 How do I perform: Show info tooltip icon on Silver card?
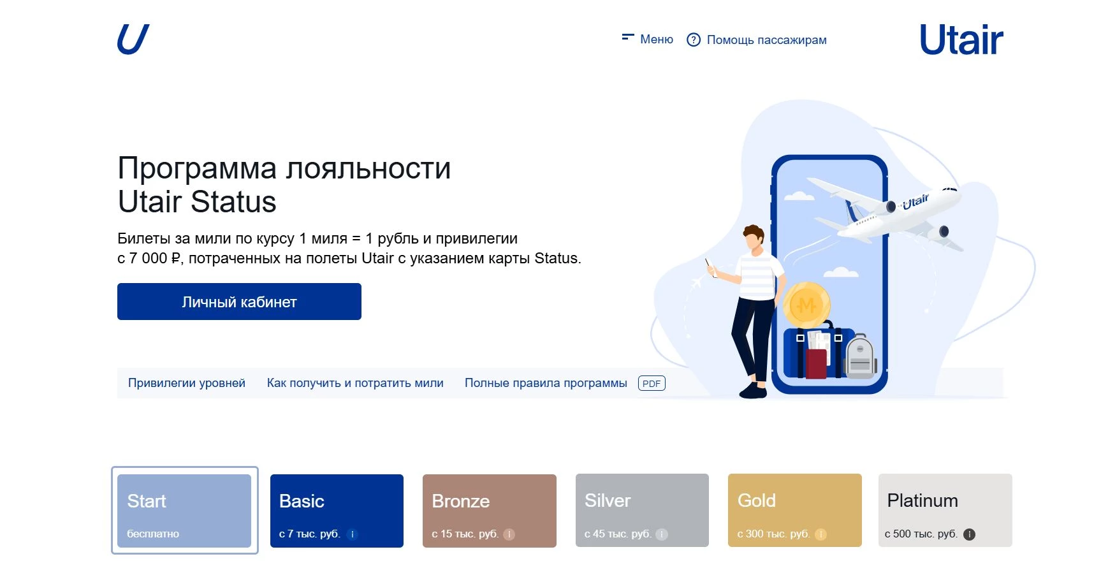[x=662, y=534]
